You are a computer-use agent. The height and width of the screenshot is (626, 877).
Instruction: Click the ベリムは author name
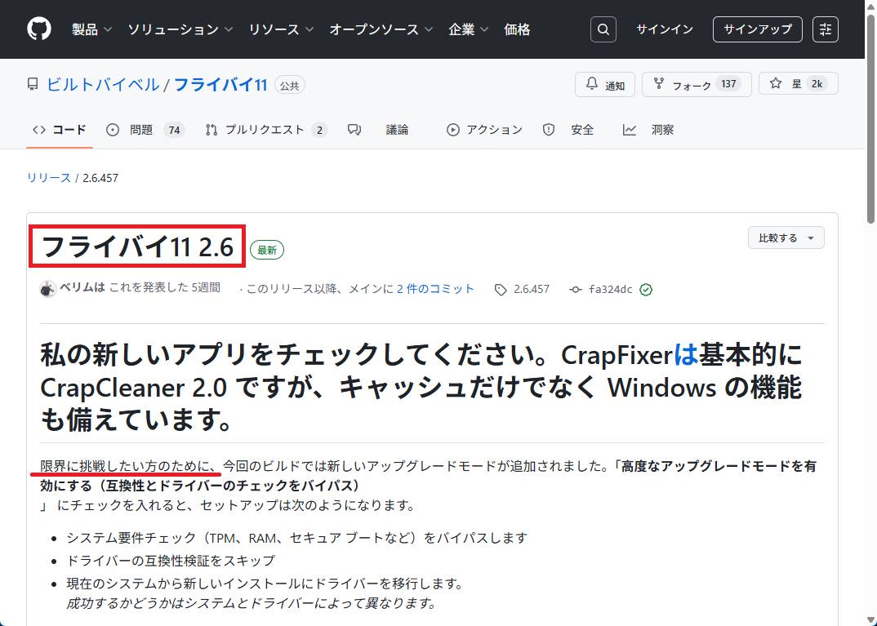(82, 288)
